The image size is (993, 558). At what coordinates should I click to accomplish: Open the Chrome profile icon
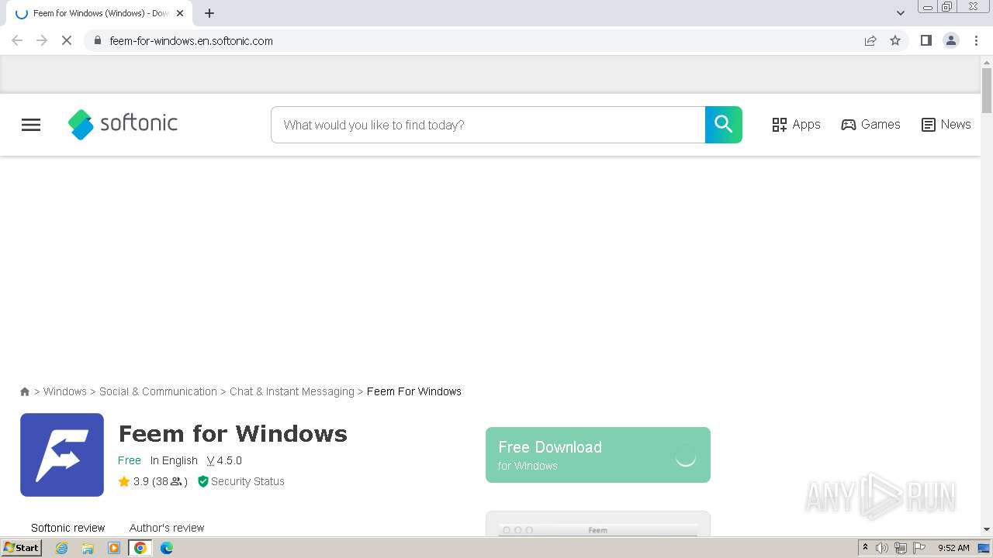coord(951,40)
